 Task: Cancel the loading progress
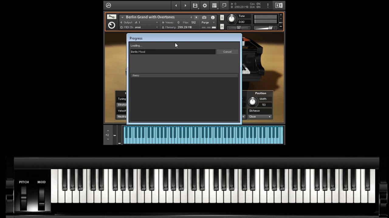tap(227, 52)
